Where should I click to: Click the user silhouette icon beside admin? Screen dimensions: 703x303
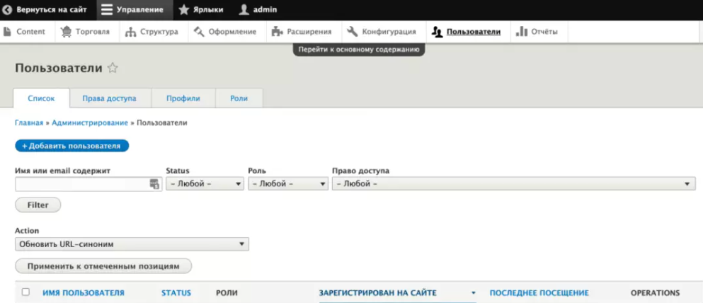coord(244,9)
